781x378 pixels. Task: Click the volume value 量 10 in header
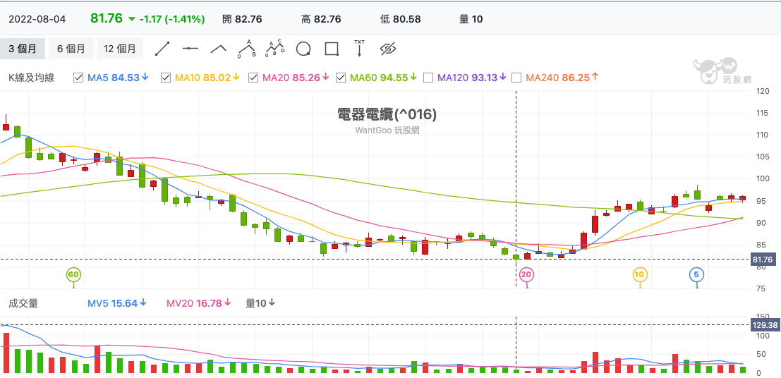click(x=471, y=20)
